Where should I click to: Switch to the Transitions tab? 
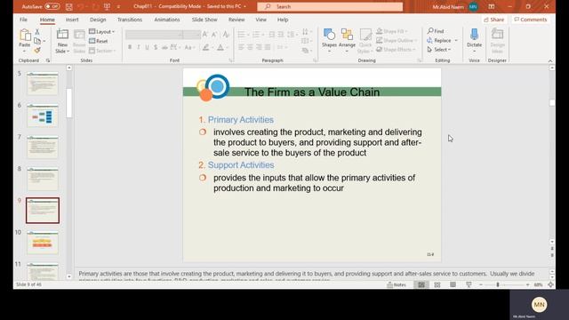tap(130, 20)
